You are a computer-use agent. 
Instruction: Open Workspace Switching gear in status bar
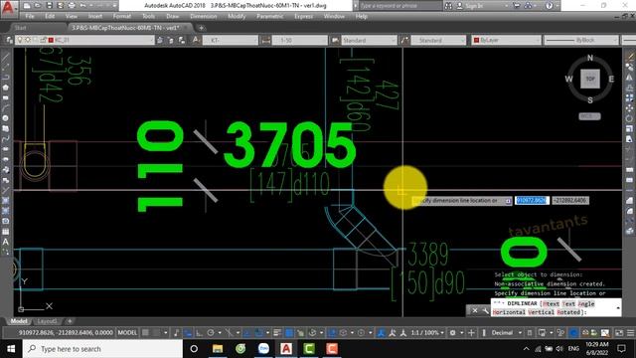[453, 333]
